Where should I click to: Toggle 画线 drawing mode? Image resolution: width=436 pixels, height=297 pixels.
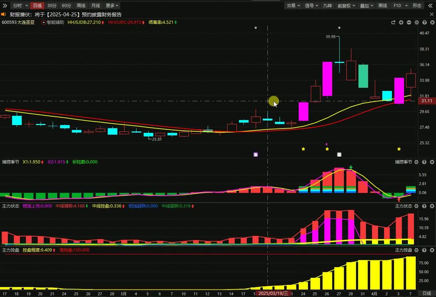383,6
